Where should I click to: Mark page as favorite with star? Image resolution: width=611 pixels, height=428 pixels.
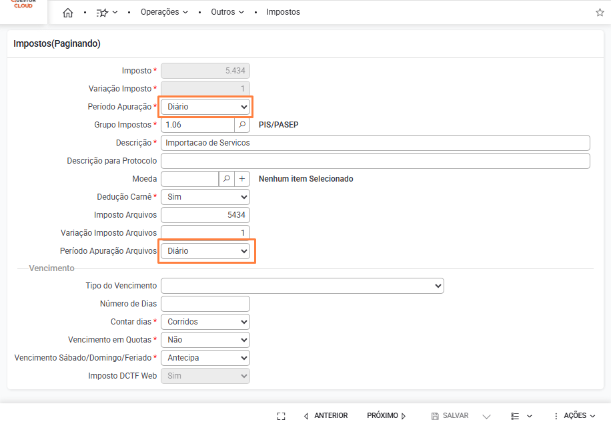pos(600,13)
